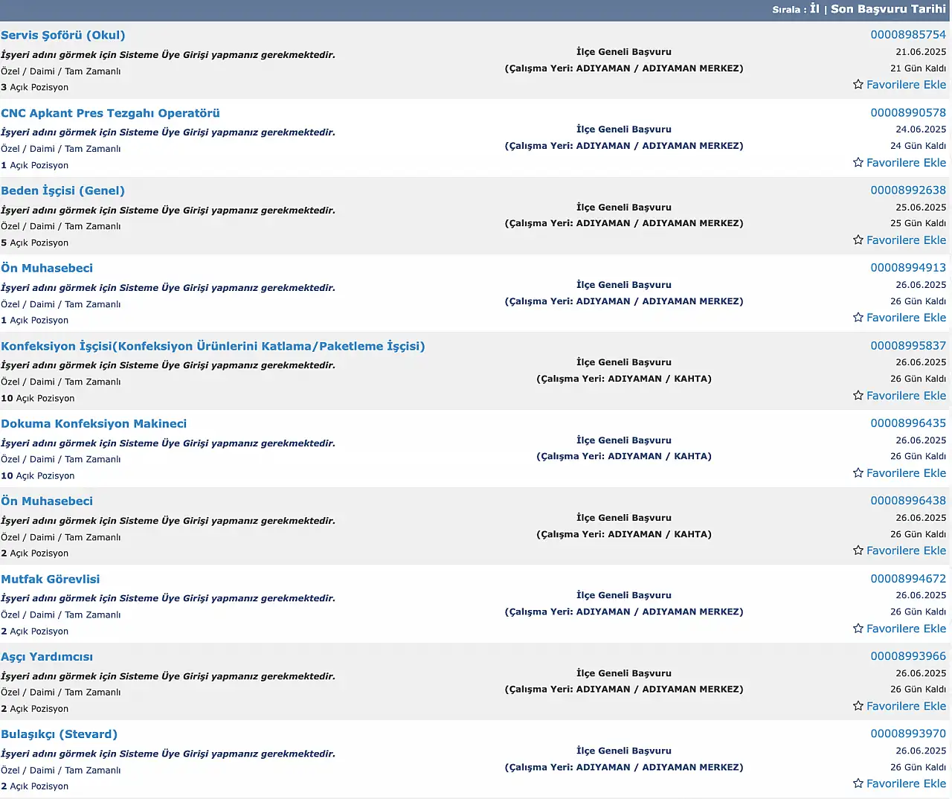This screenshot has height=799, width=952.
Task: Open listing number 00008995837
Action: coord(908,345)
